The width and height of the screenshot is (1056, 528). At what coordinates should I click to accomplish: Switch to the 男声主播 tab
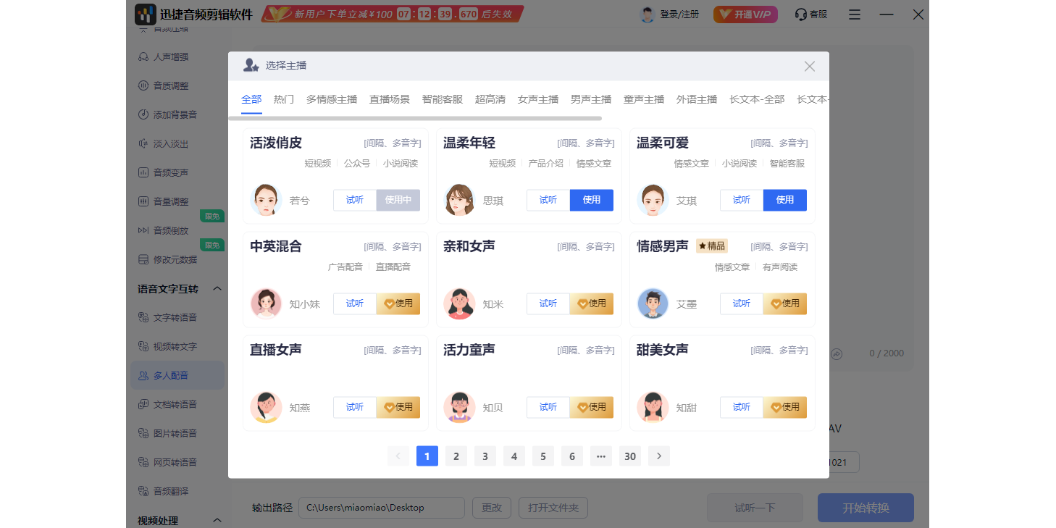(590, 99)
